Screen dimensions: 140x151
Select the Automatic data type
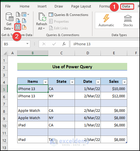pos(106,20)
